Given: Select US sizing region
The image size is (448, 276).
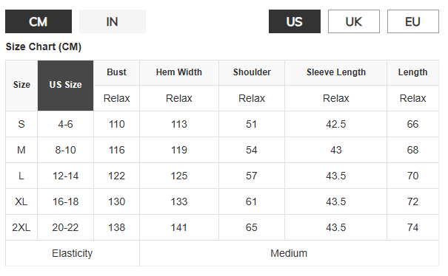Looking at the screenshot, I should coord(295,21).
